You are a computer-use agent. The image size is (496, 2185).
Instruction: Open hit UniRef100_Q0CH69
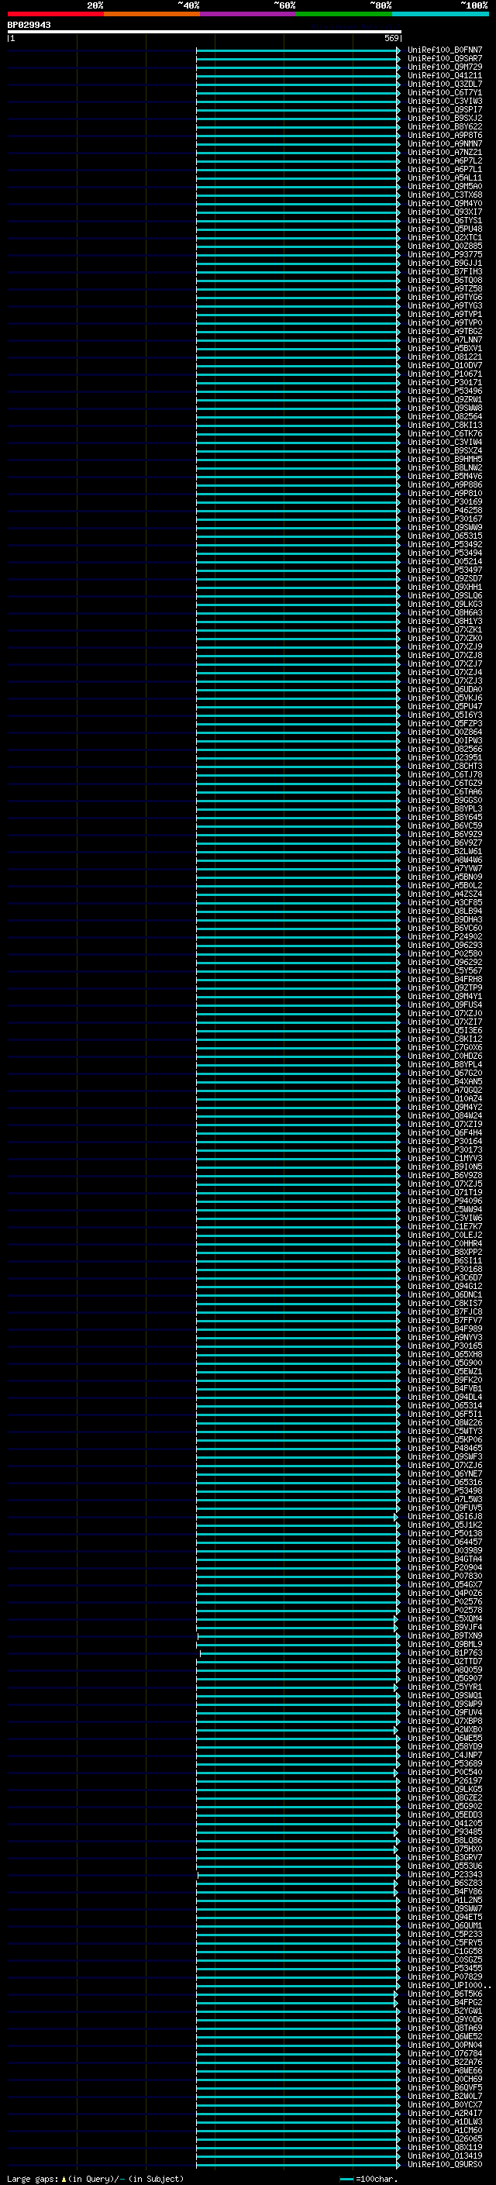click(x=444, y=2078)
